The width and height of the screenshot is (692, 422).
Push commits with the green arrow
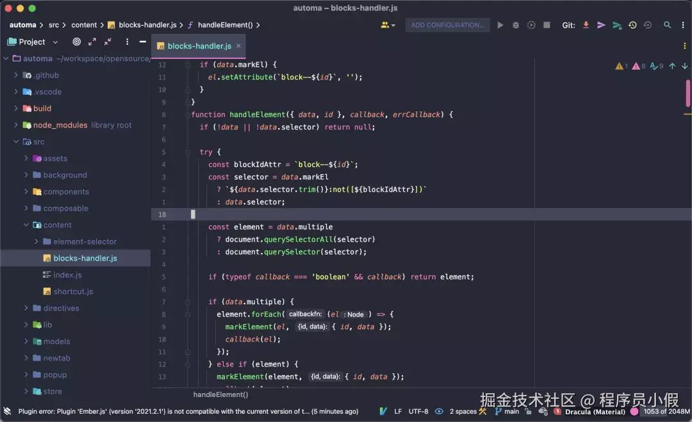tap(616, 25)
